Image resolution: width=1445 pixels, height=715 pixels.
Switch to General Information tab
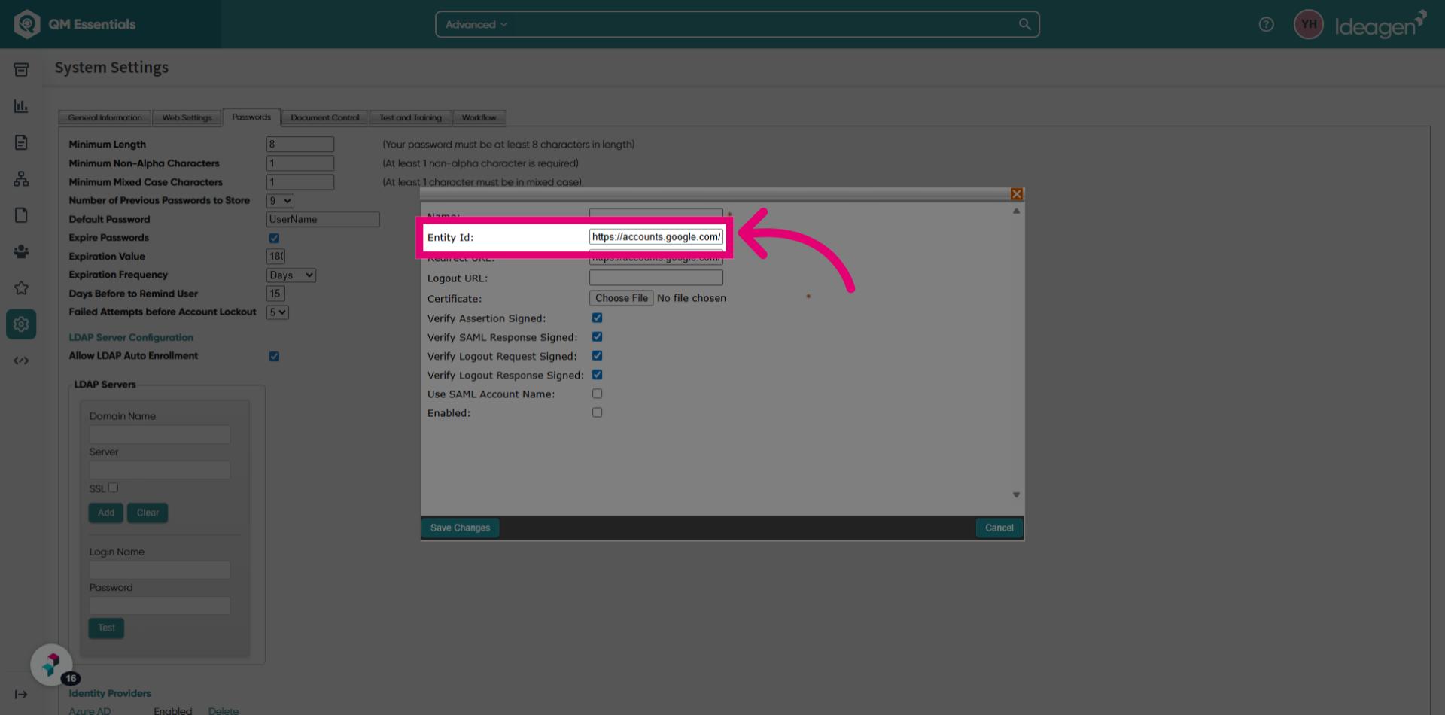pos(105,118)
